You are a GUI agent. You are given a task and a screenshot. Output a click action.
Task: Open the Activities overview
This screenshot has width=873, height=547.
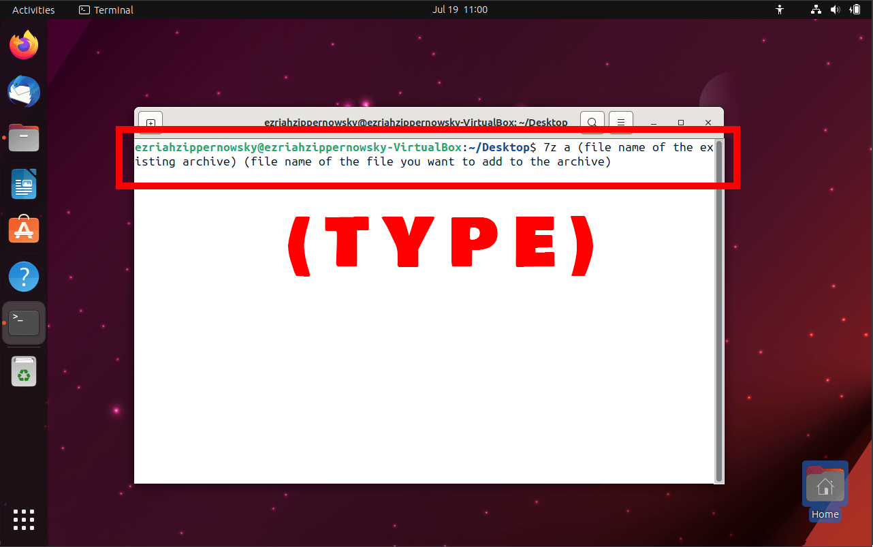click(x=33, y=10)
